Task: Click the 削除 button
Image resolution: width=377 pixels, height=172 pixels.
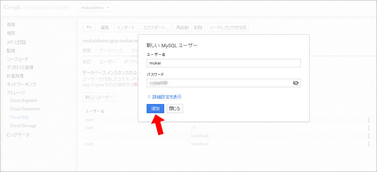Action: (198, 28)
